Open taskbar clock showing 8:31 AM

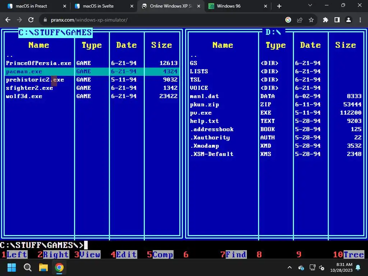tap(341, 267)
